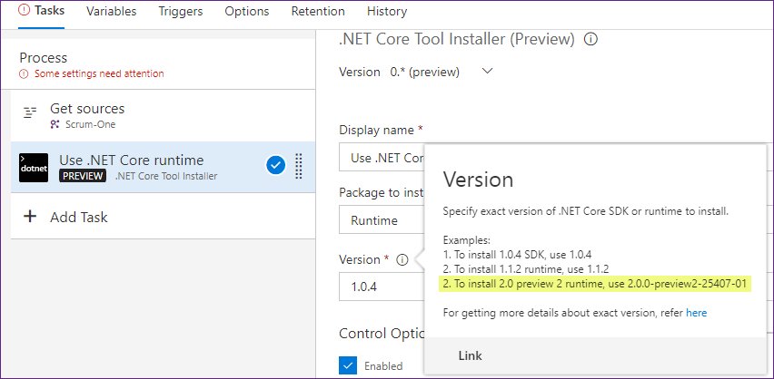Image resolution: width=774 pixels, height=379 pixels.
Task: Click the Tasks tab error icon
Action: pyautogui.click(x=25, y=11)
